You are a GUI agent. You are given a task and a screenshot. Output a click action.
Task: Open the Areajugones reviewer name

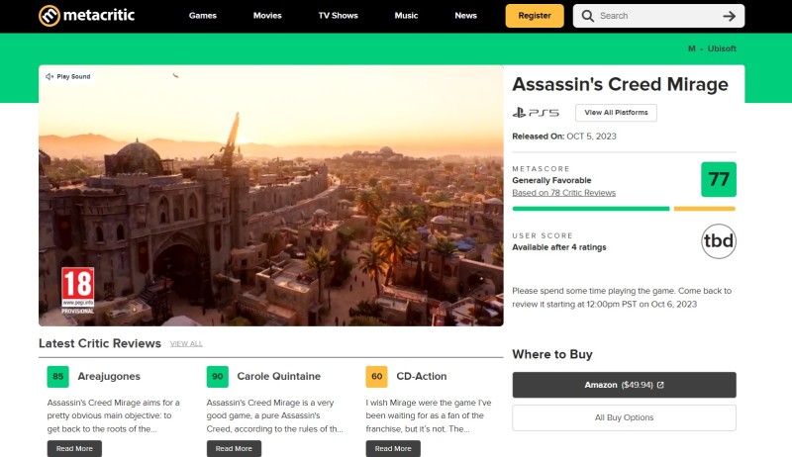coord(109,376)
